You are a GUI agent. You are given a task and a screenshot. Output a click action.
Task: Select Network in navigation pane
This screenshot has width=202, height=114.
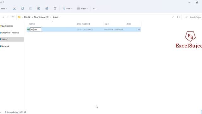tap(5, 46)
